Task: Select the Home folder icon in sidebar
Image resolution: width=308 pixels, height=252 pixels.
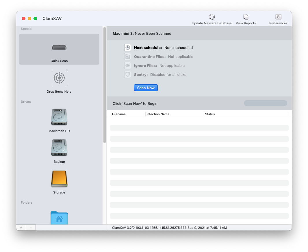Action: [59, 218]
